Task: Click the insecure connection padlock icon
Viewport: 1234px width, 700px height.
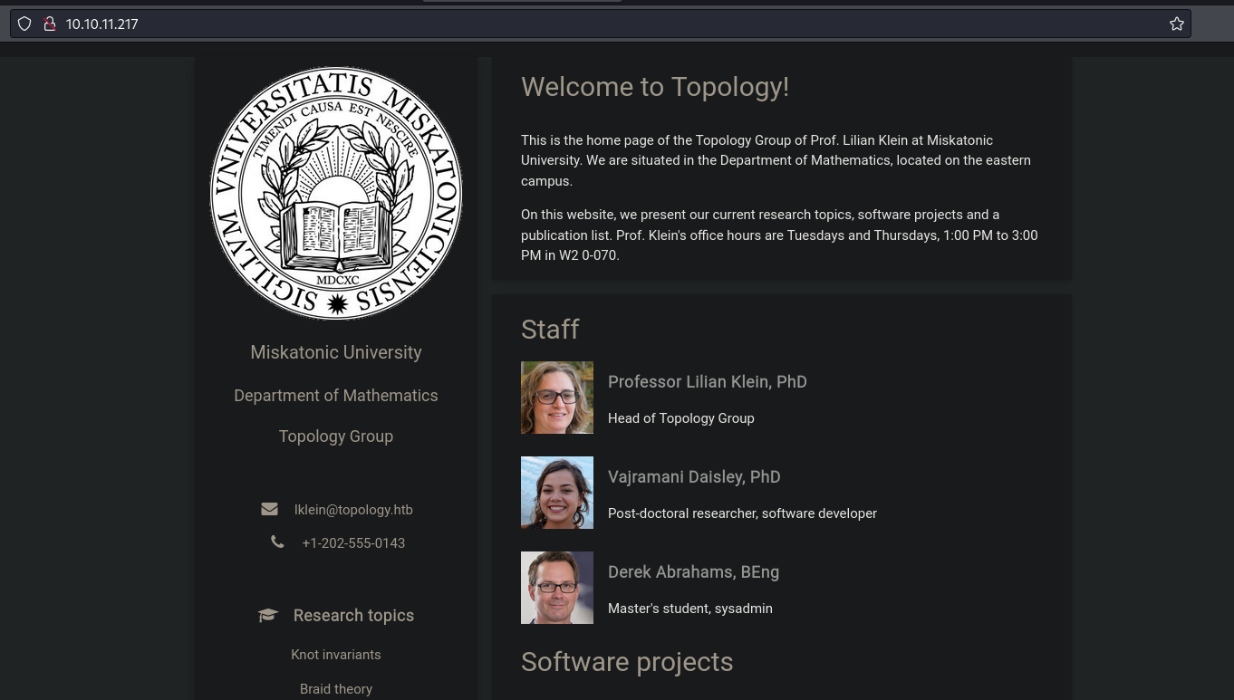Action: 50,24
